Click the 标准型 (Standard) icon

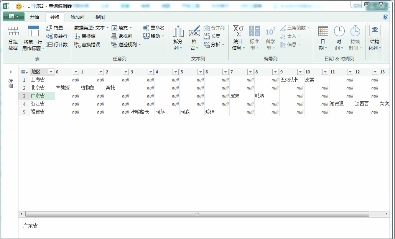pyautogui.click(x=254, y=31)
